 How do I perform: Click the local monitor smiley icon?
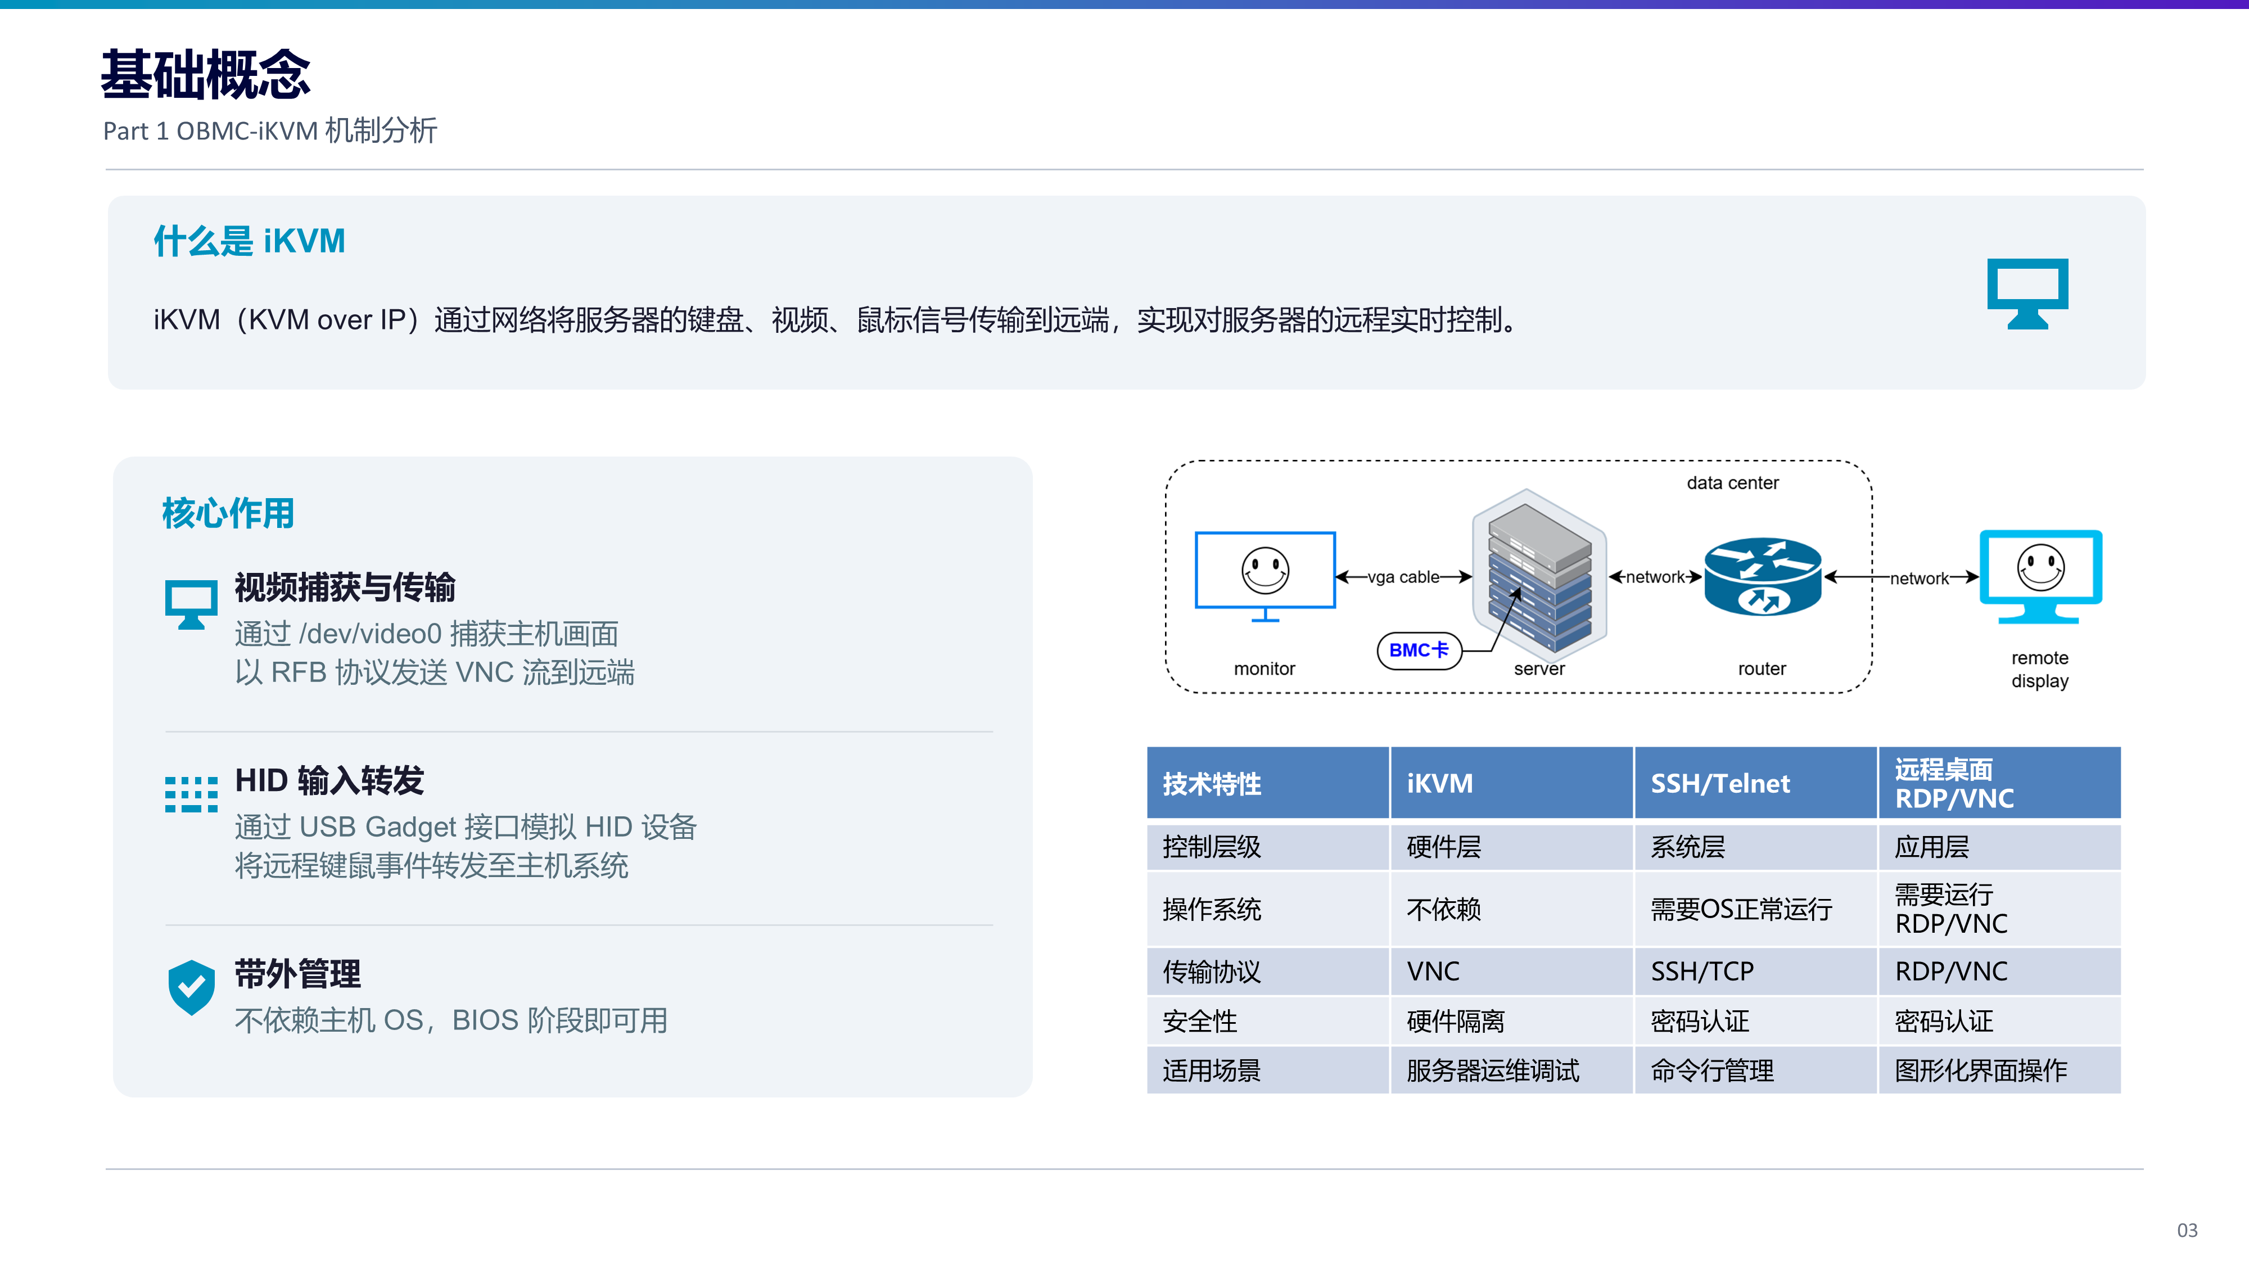click(1265, 576)
